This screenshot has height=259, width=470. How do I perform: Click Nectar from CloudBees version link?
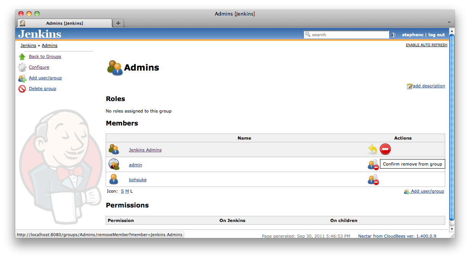click(x=397, y=236)
